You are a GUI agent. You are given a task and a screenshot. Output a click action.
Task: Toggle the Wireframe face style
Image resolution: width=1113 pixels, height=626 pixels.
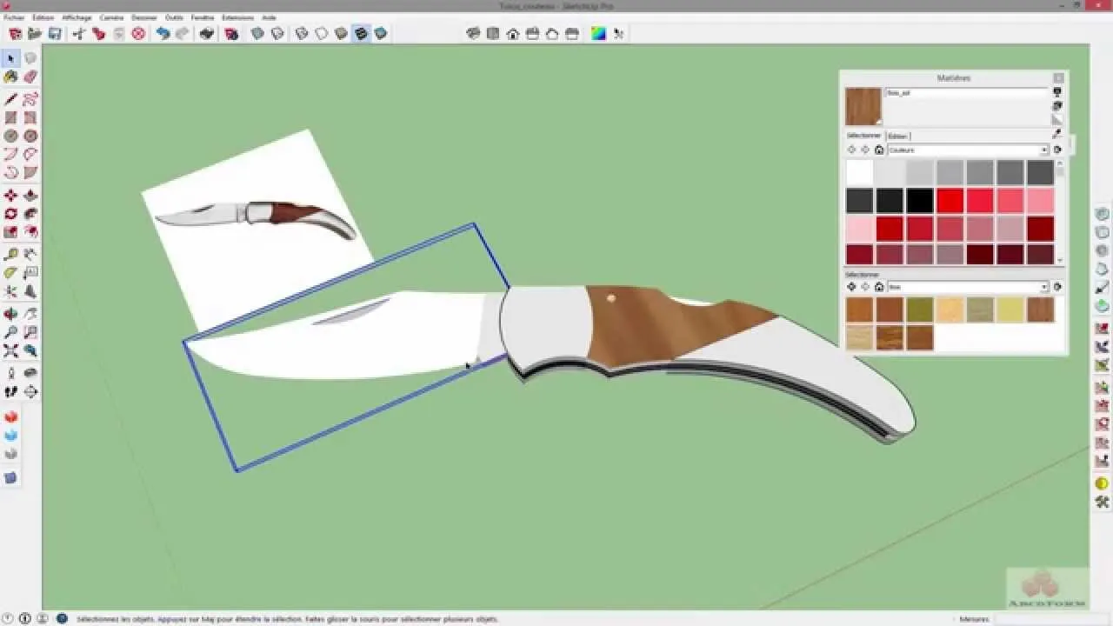pos(302,34)
